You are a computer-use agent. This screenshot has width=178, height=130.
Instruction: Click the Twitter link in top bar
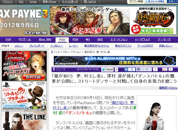coord(33,1)
